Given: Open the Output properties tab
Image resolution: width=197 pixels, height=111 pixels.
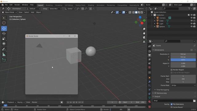Looking at the screenshot, I should (x=150, y=55).
